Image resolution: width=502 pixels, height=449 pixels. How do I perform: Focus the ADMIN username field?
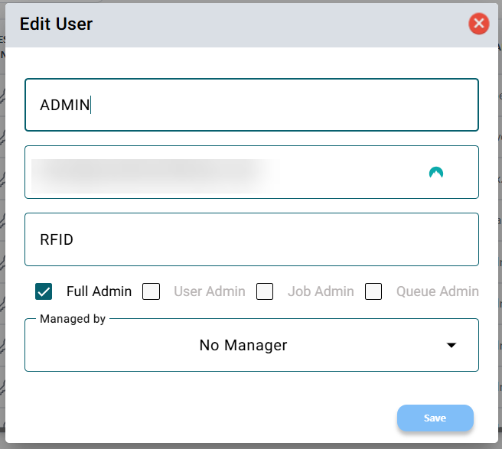pos(251,105)
